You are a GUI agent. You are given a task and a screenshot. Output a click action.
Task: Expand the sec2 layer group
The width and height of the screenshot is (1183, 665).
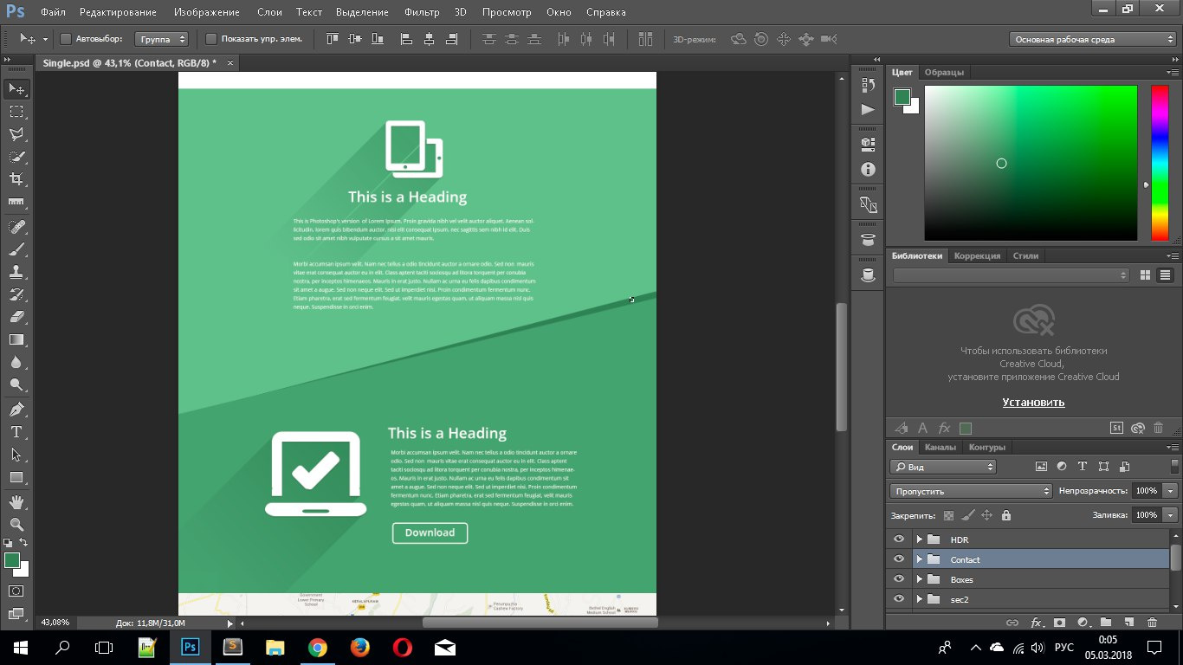click(x=919, y=599)
